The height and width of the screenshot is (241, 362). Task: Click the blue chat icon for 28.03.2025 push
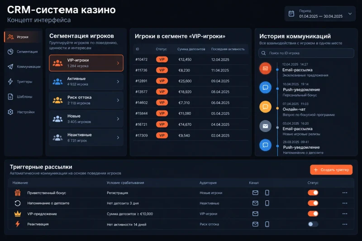click(265, 145)
